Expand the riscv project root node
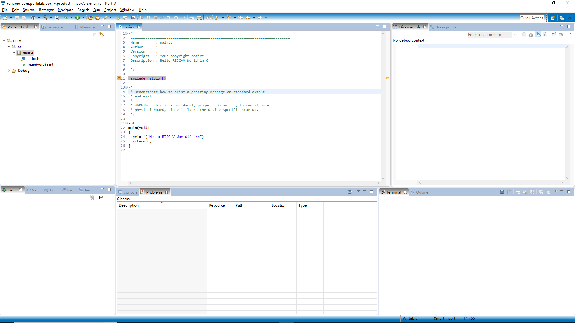575x323 pixels. (x=4, y=40)
